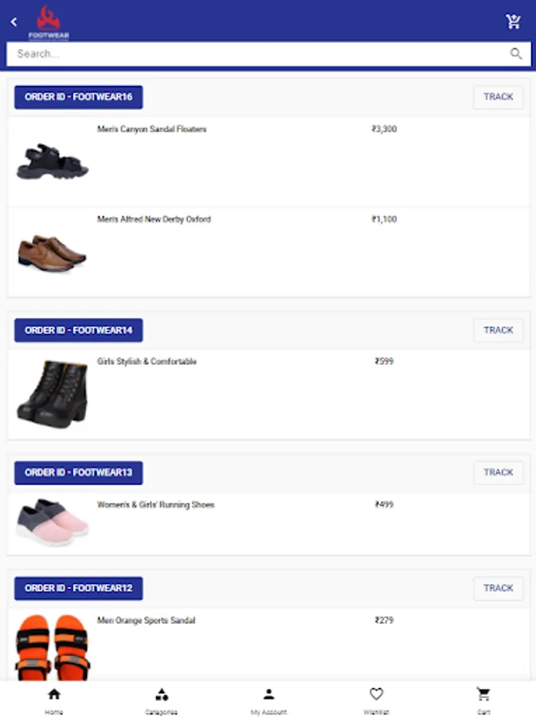Viewport: 536px width, 717px height.
Task: Track order FOOTWEAR16
Action: click(x=498, y=96)
